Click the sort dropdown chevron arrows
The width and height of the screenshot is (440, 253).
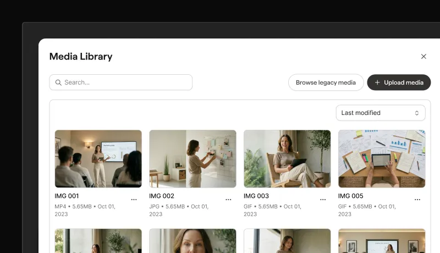coord(417,113)
